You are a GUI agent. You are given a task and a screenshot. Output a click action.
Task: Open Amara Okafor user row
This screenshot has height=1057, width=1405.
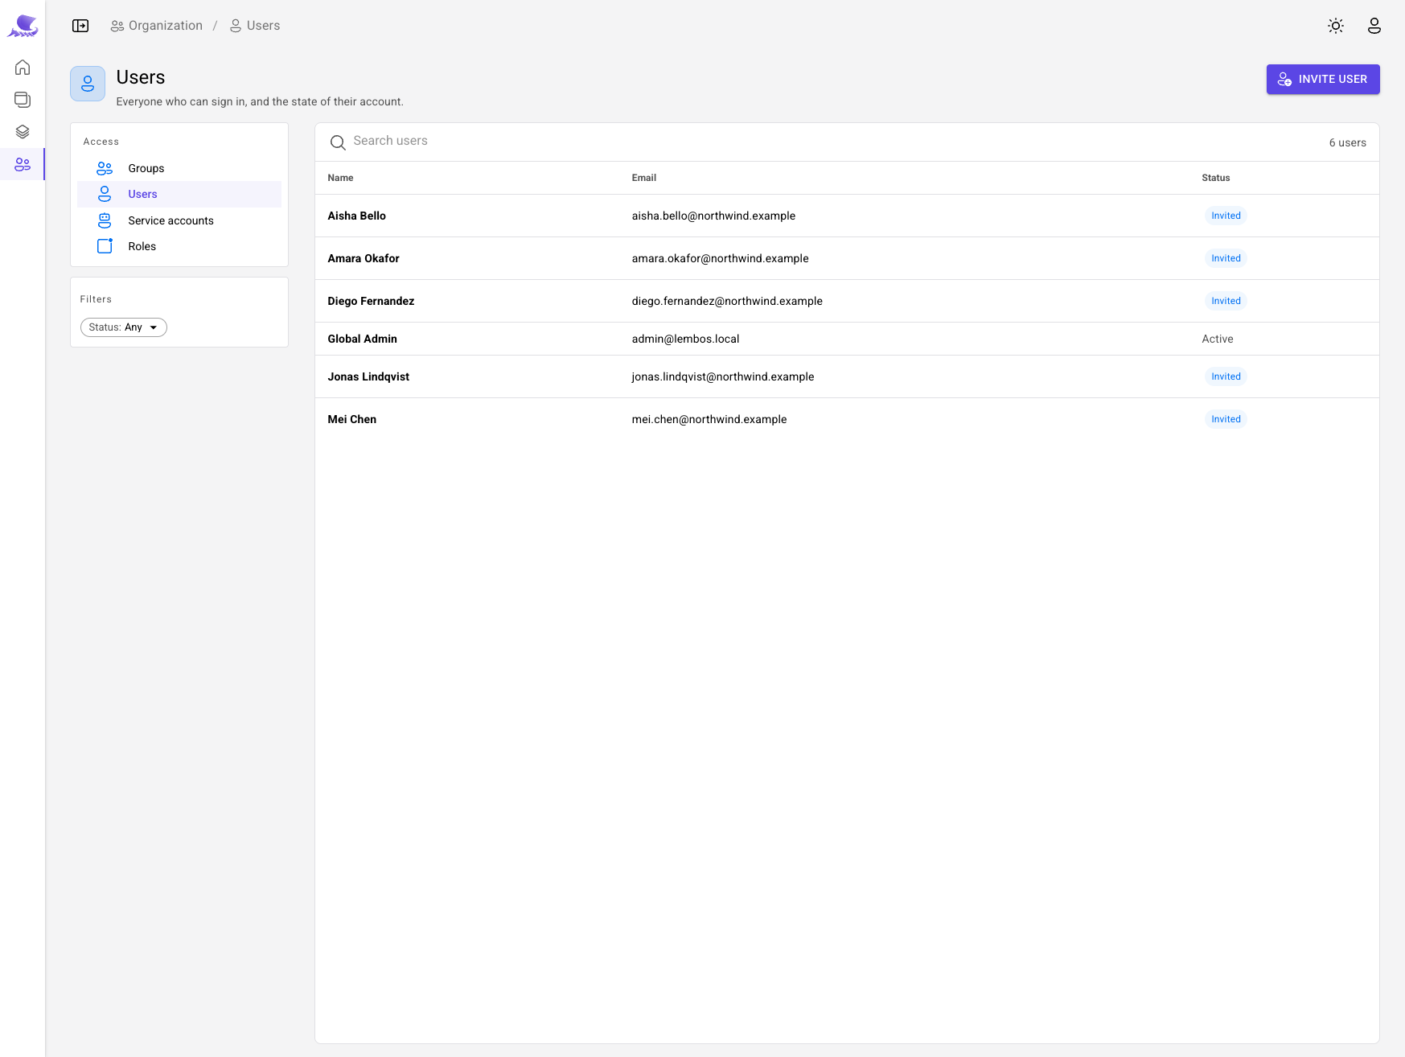(847, 258)
